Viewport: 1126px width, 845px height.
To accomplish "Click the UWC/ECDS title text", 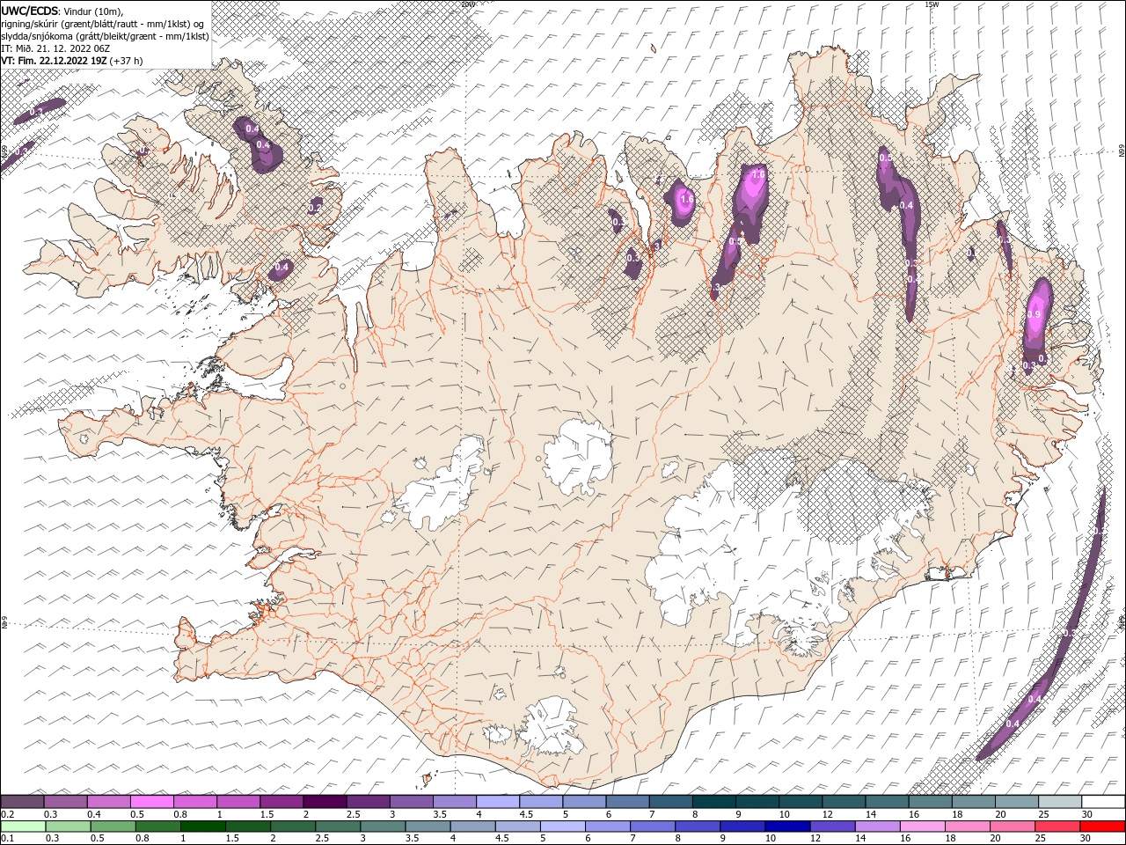I will coord(30,11).
